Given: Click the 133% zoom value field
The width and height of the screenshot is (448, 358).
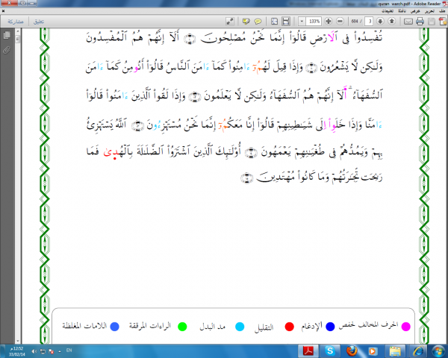Looking at the screenshot, I should pos(314,21).
